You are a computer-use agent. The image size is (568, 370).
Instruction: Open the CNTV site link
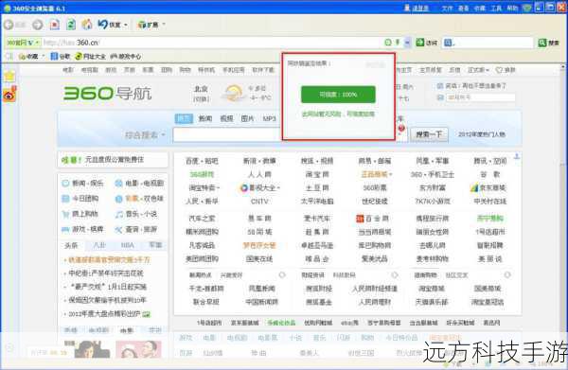click(259, 201)
